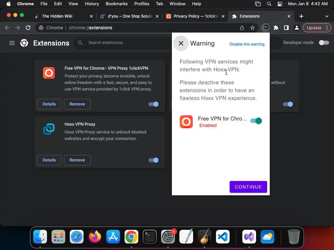Click the share page icon

(x=242, y=28)
